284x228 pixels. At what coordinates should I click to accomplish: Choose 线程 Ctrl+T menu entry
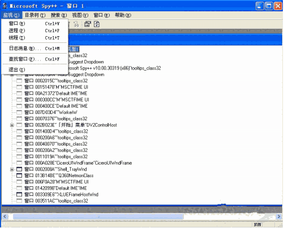point(35,38)
